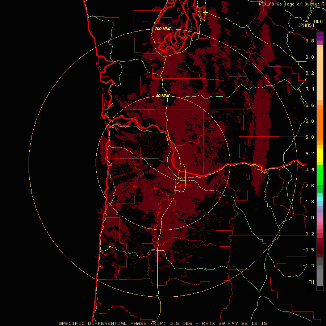Click the 8.2 scale value
Viewport: 326px width, 326px height.
point(310,73)
